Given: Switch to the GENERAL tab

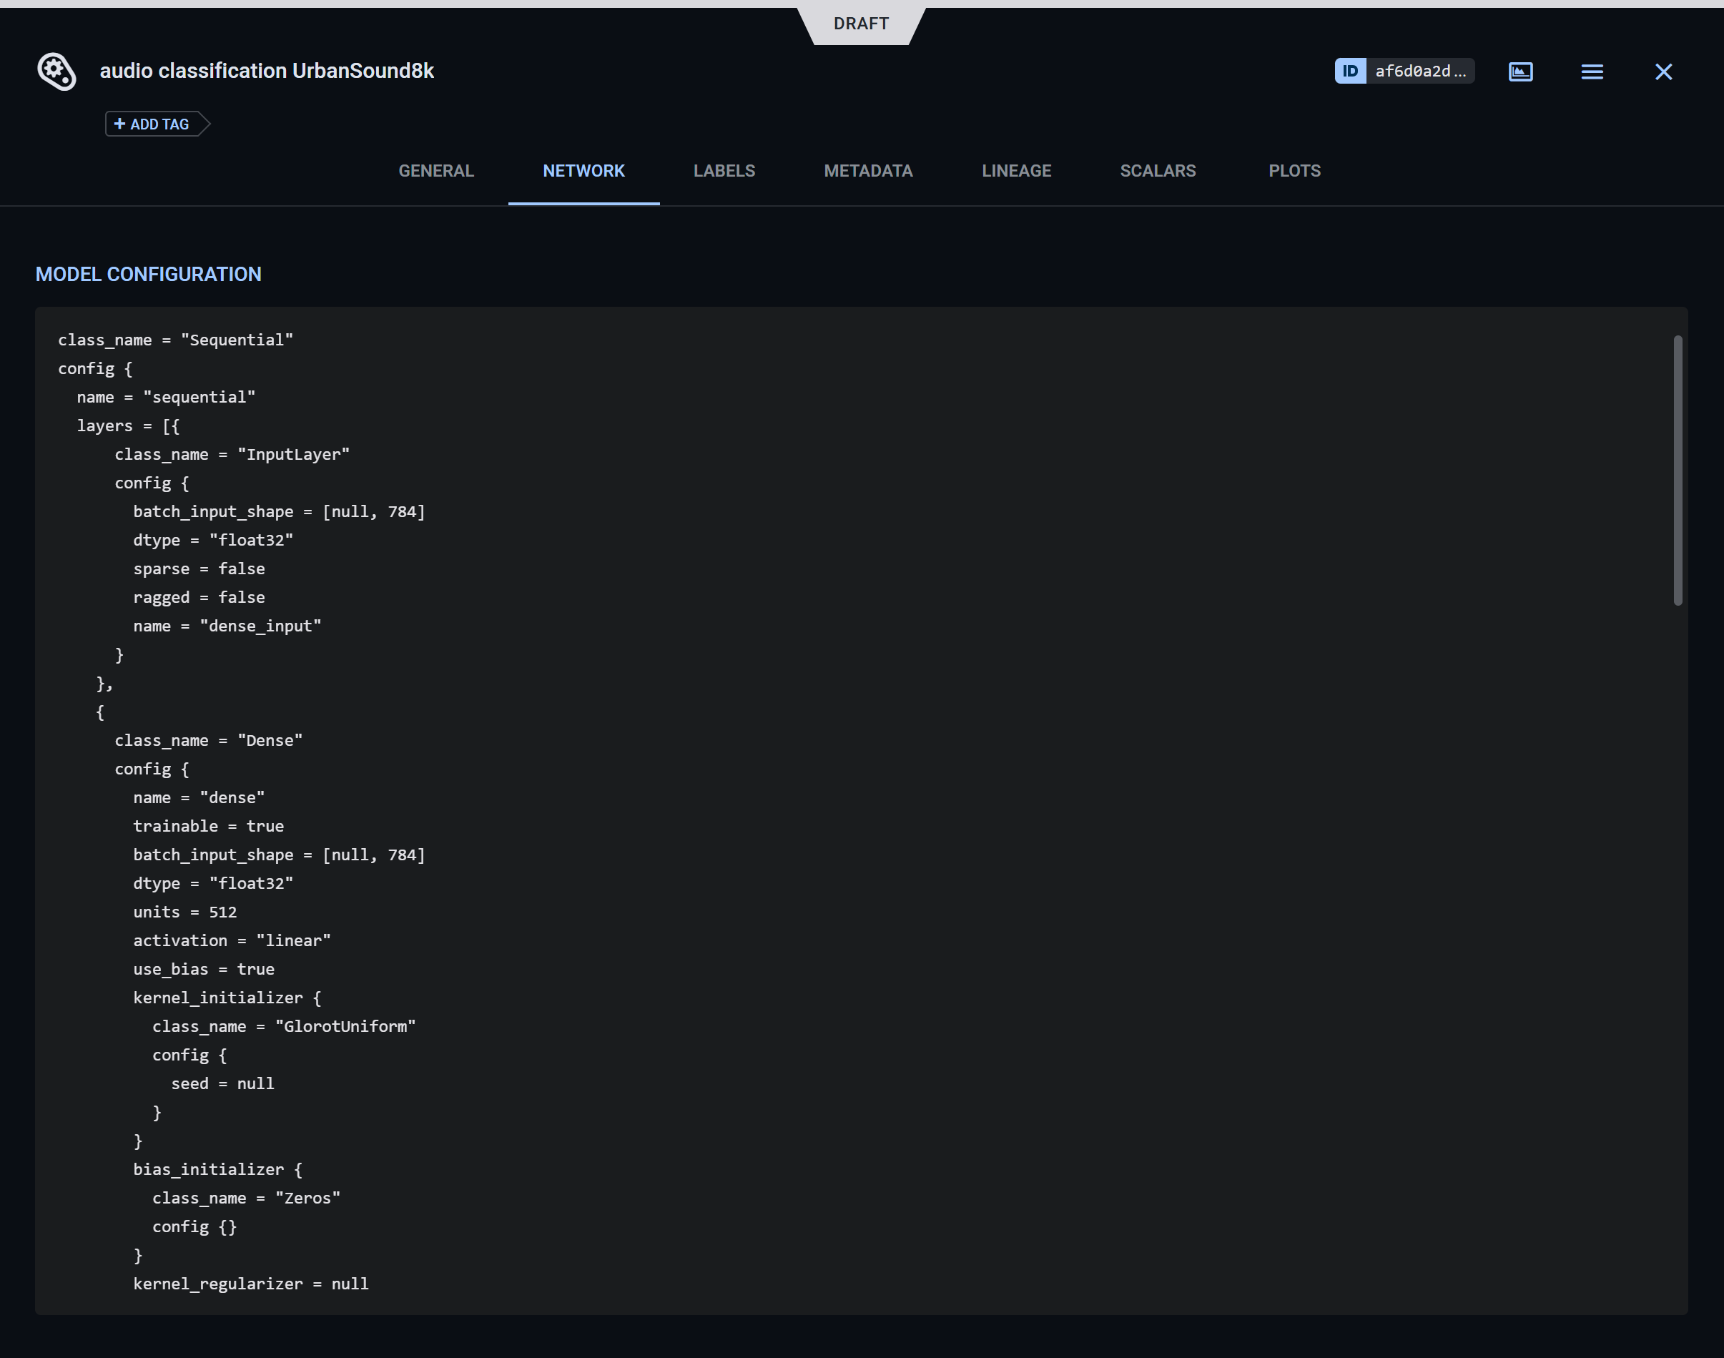Looking at the screenshot, I should [x=435, y=170].
